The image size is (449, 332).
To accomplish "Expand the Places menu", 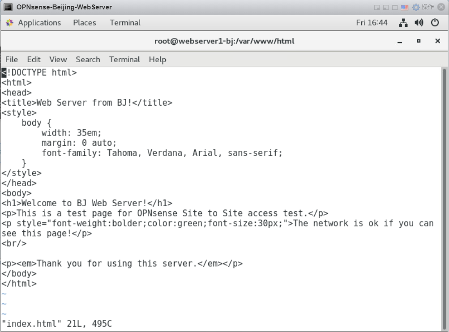I will click(85, 23).
